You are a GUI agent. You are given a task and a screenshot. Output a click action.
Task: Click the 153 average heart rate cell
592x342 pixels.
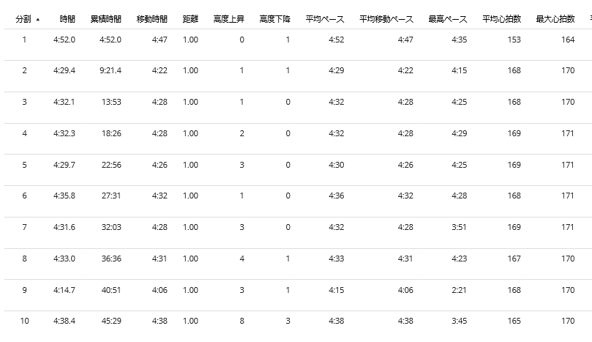coord(514,40)
